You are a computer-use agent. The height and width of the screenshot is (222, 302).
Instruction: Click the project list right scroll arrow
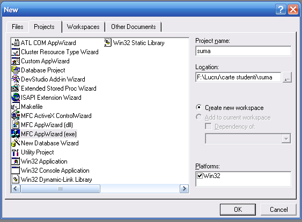(184, 189)
